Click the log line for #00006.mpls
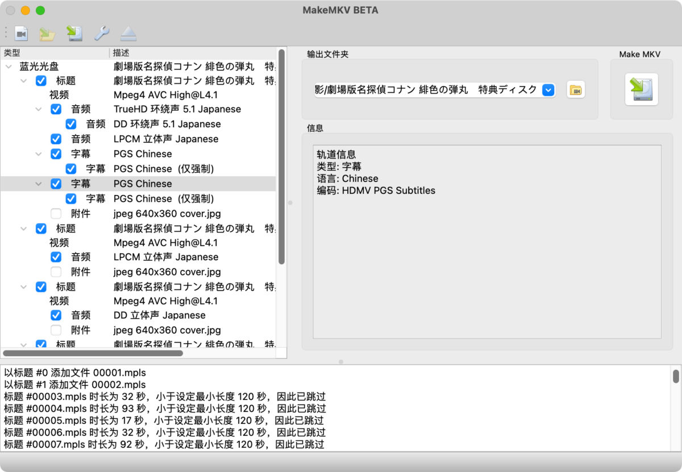This screenshot has width=682, height=472. (165, 432)
